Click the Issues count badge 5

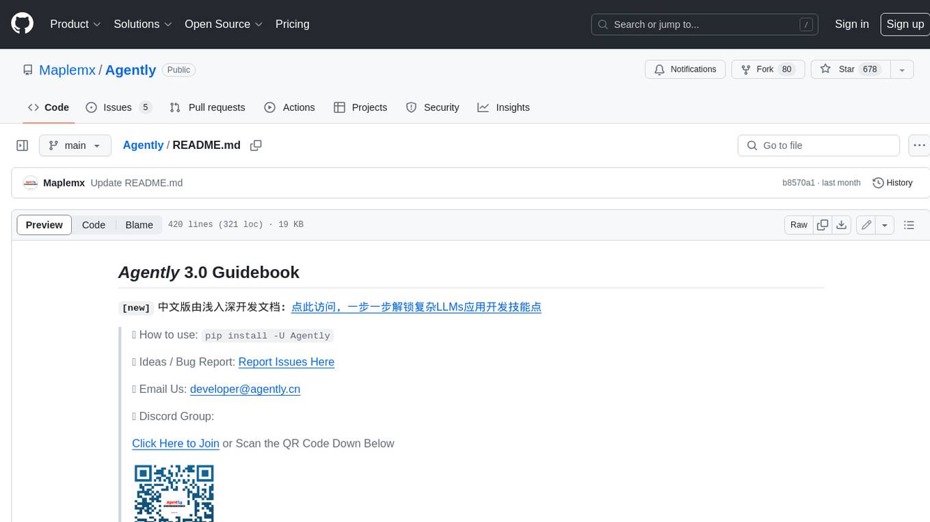point(145,107)
